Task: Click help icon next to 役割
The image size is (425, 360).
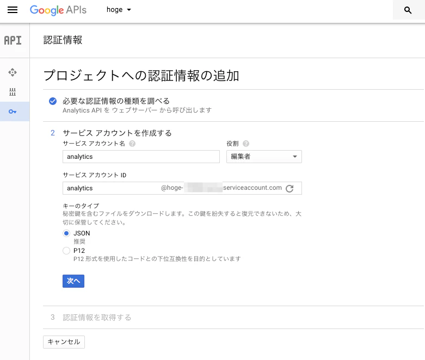Action: [246, 144]
